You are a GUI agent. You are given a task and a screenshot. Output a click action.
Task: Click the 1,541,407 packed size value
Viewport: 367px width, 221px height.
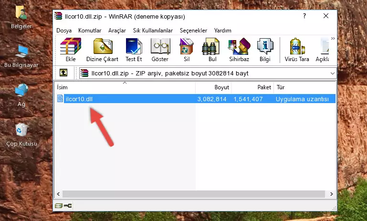(248, 99)
